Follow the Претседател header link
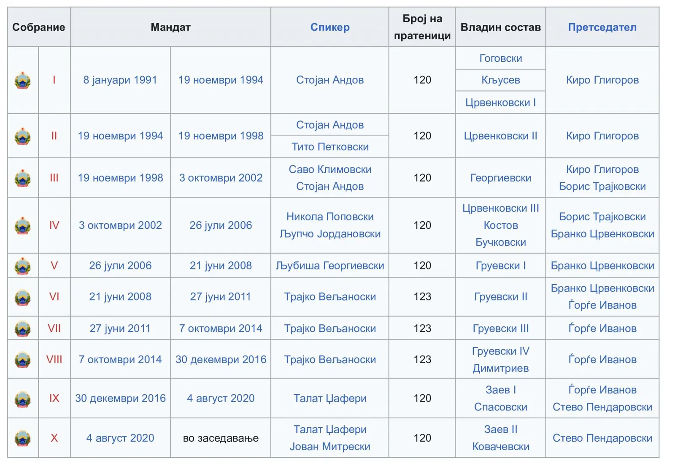Viewport: 675px width, 467px height. pos(602,27)
